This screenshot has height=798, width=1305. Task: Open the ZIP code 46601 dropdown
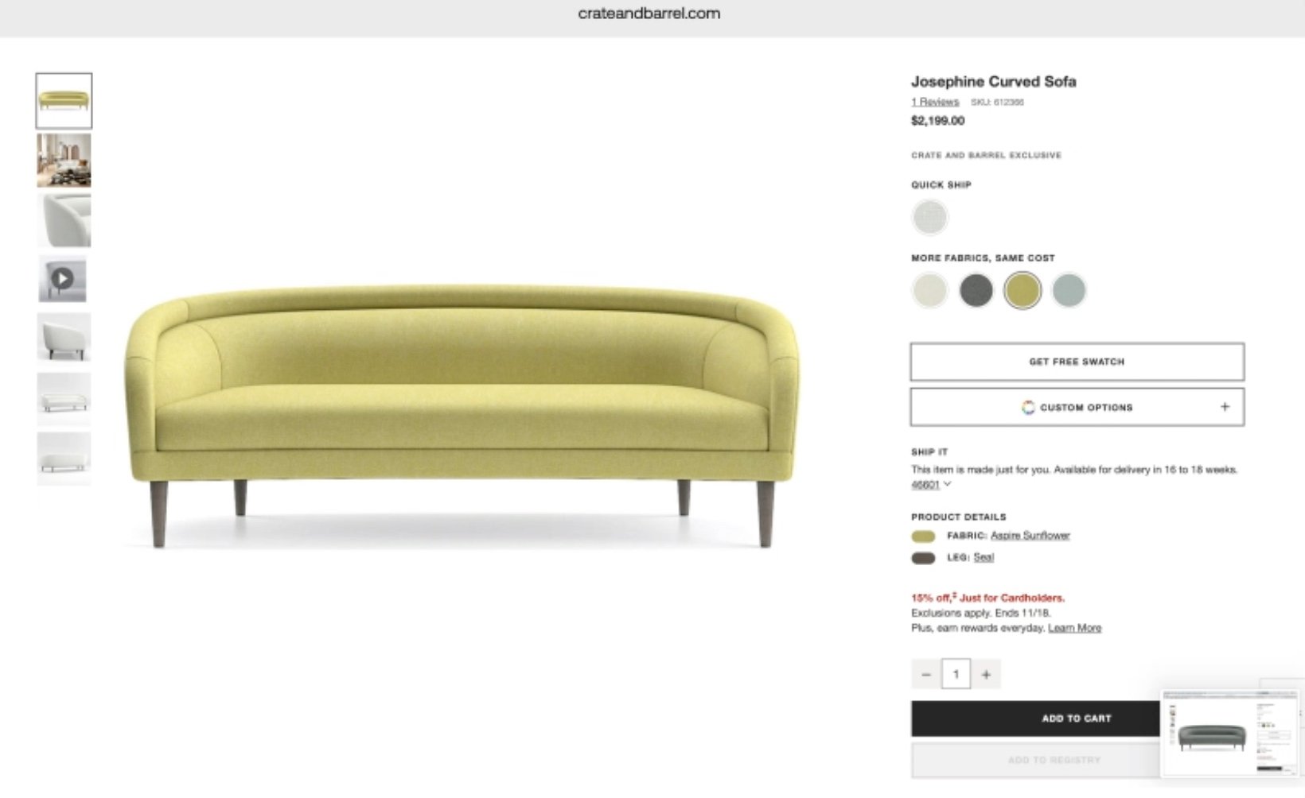(x=931, y=485)
